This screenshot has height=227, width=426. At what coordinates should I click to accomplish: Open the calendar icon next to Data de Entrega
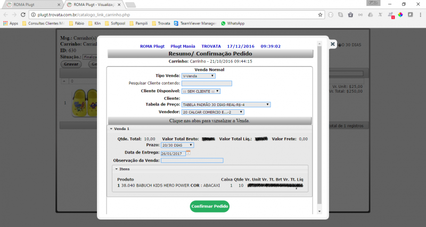click(x=188, y=153)
